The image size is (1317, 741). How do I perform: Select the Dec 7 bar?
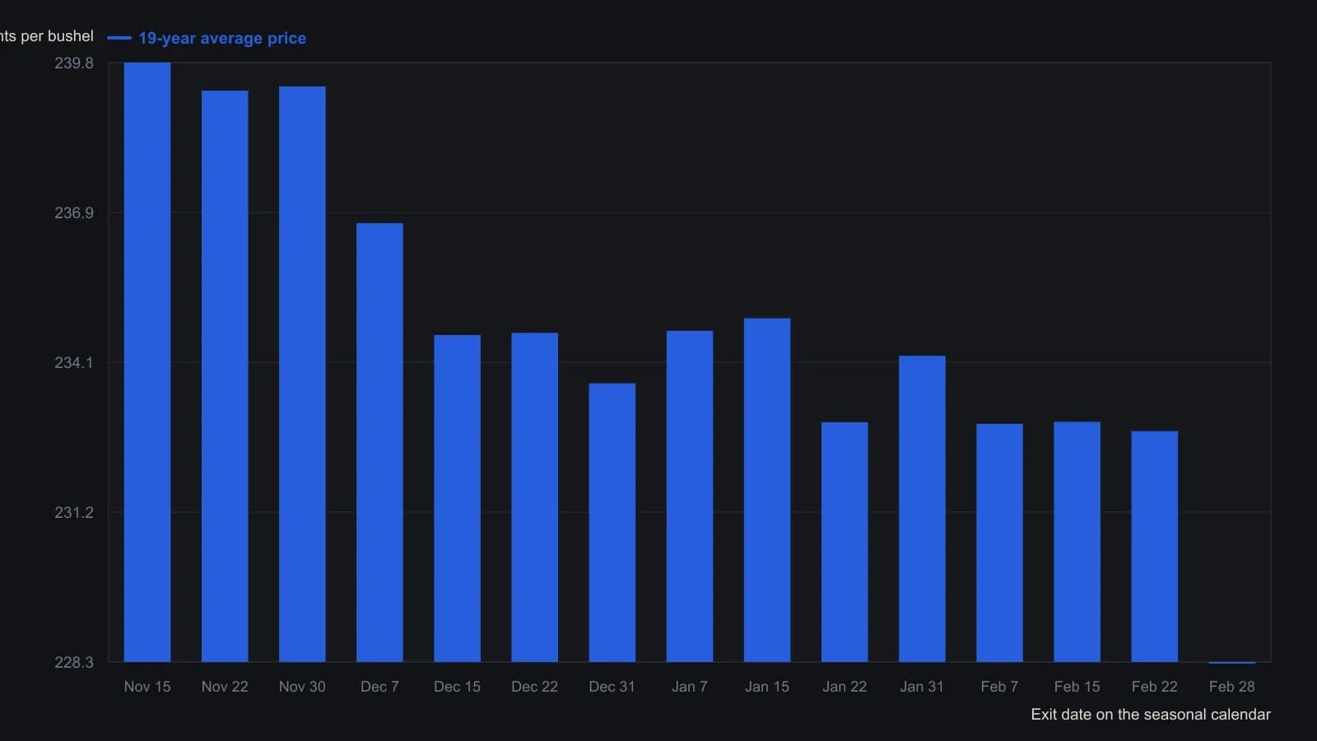379,442
